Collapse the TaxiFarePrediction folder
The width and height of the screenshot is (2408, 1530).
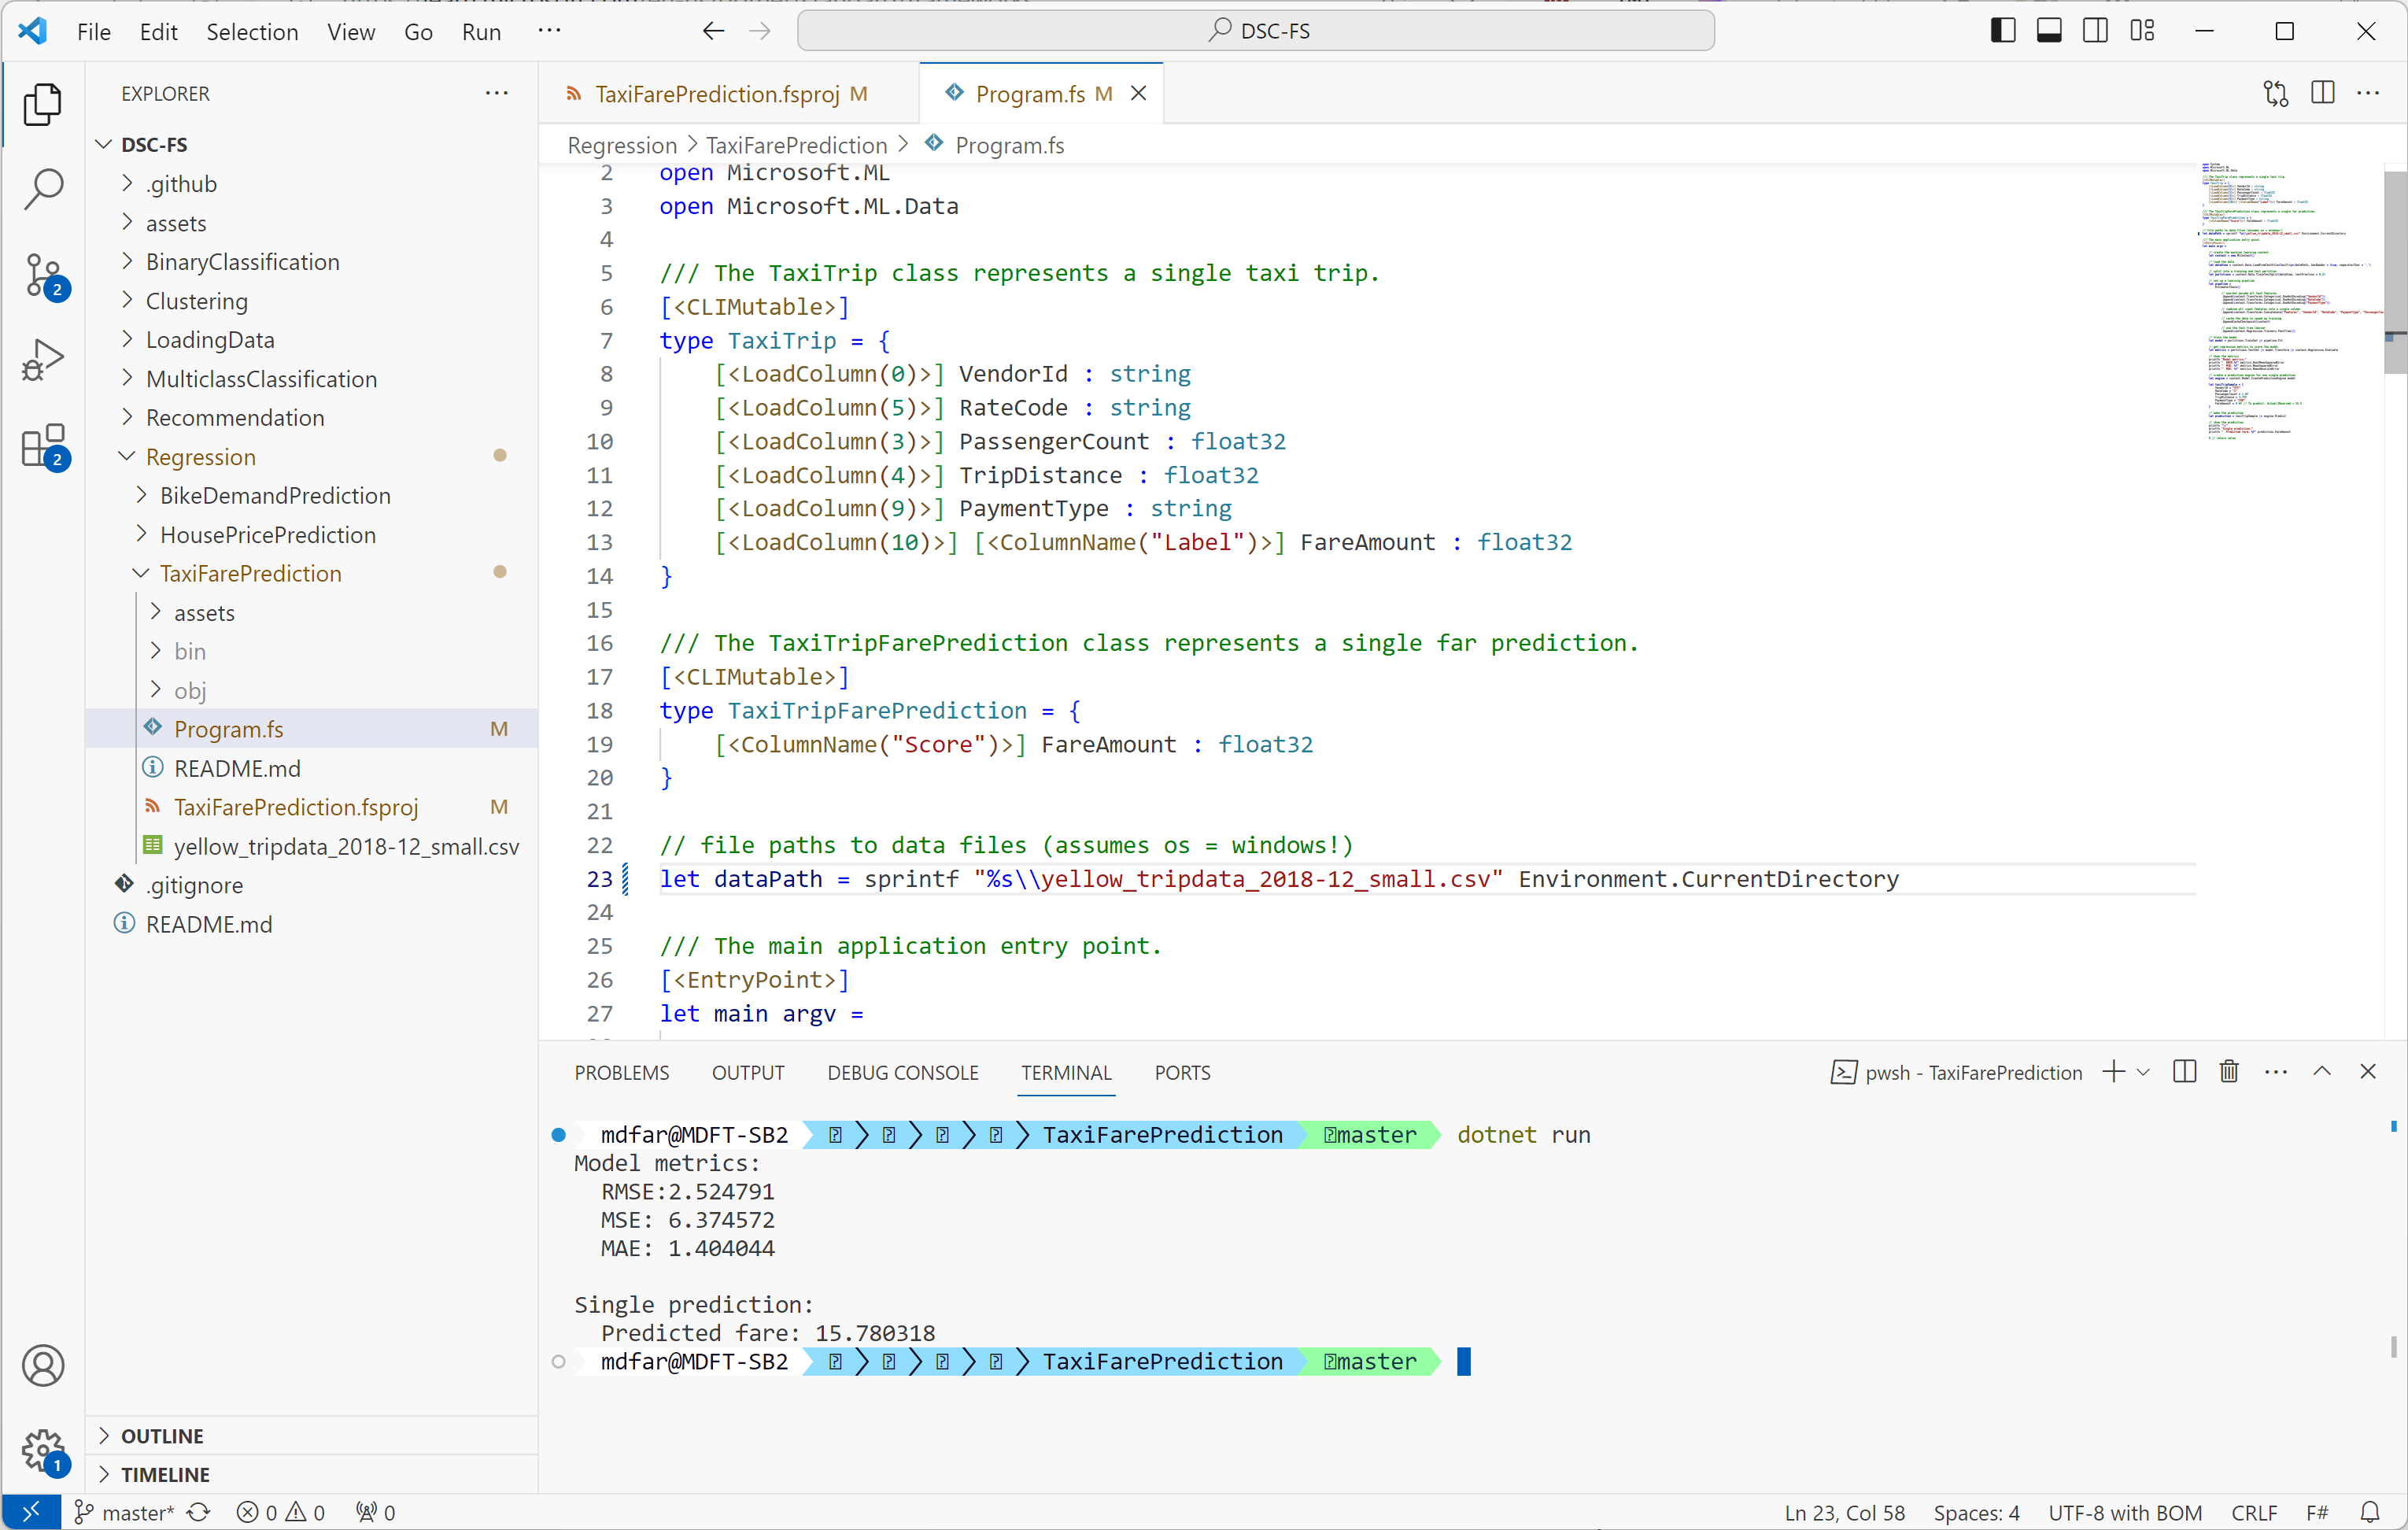tap(250, 573)
